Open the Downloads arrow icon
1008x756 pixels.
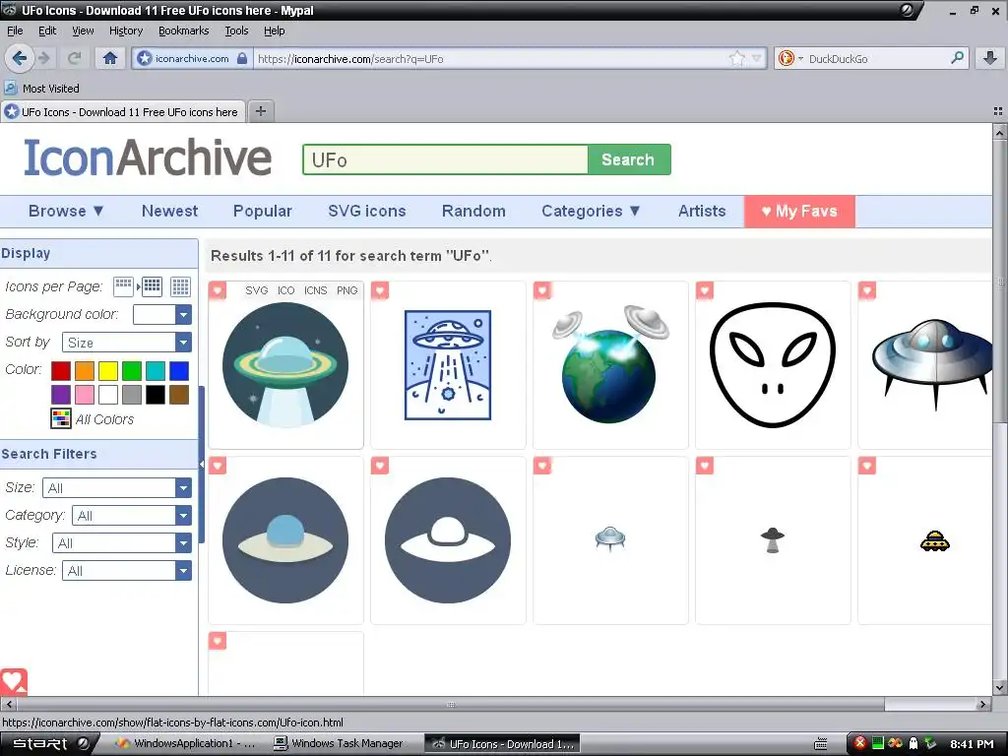(x=990, y=58)
